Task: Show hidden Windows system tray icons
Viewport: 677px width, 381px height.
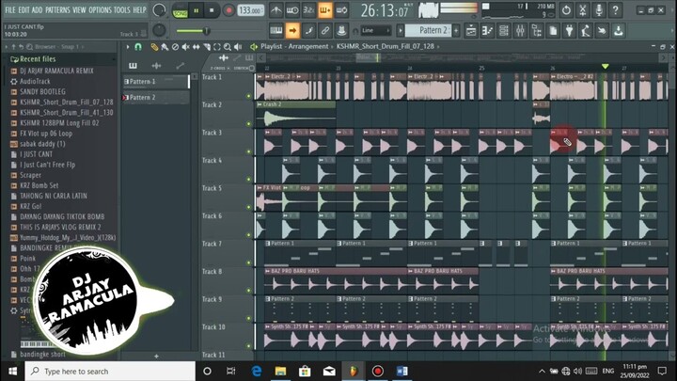Action: click(542, 371)
